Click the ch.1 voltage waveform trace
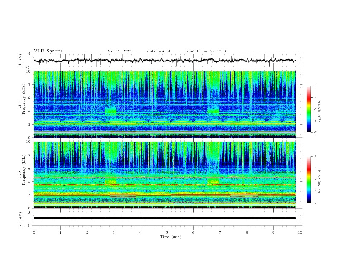This screenshot has width=338, height=261. [x=164, y=61]
